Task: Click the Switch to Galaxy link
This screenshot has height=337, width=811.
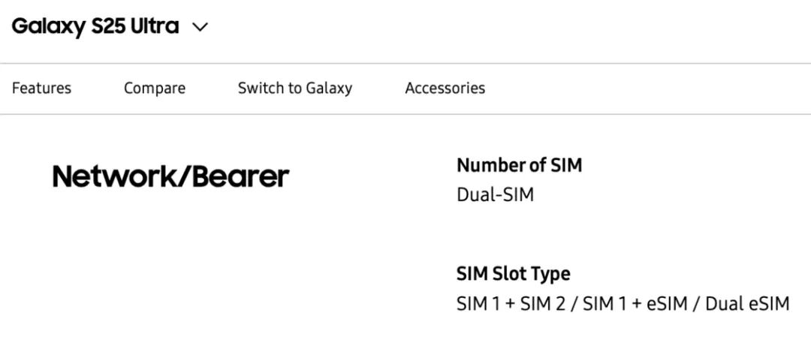Action: (295, 89)
